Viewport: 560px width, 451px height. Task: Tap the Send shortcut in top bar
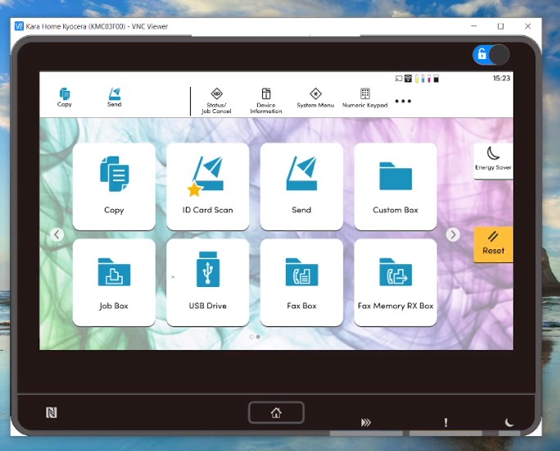[115, 98]
